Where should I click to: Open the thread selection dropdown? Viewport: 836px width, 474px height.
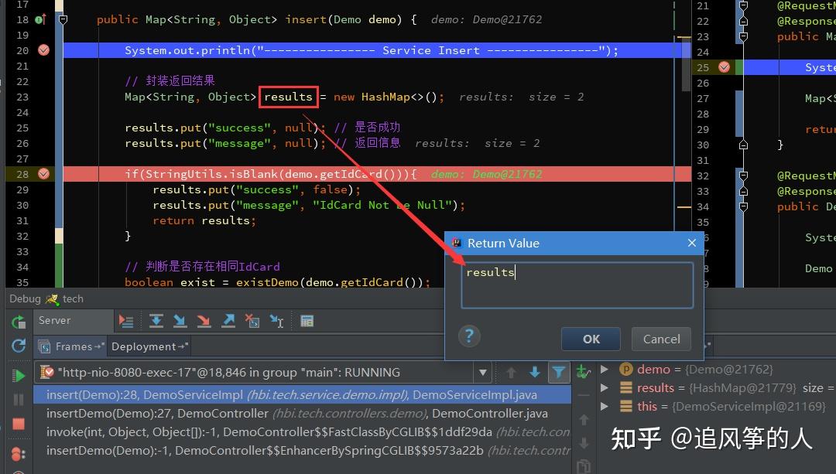(482, 372)
